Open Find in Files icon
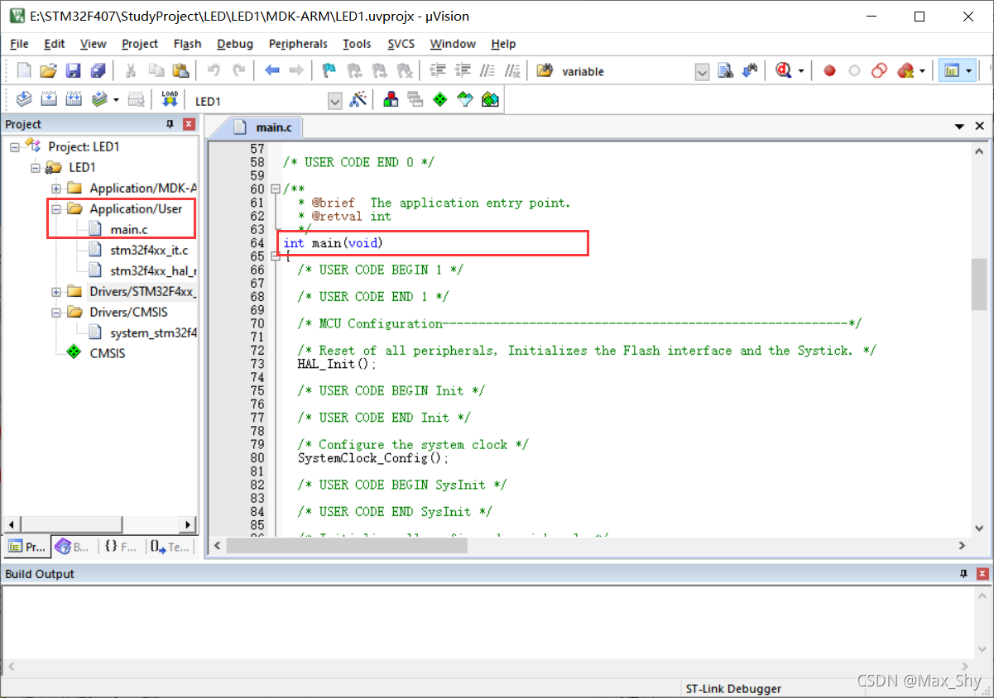Screen dimensions: 994x698 click(x=545, y=71)
